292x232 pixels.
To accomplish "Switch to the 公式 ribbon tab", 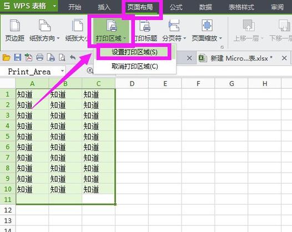I will coord(175,7).
